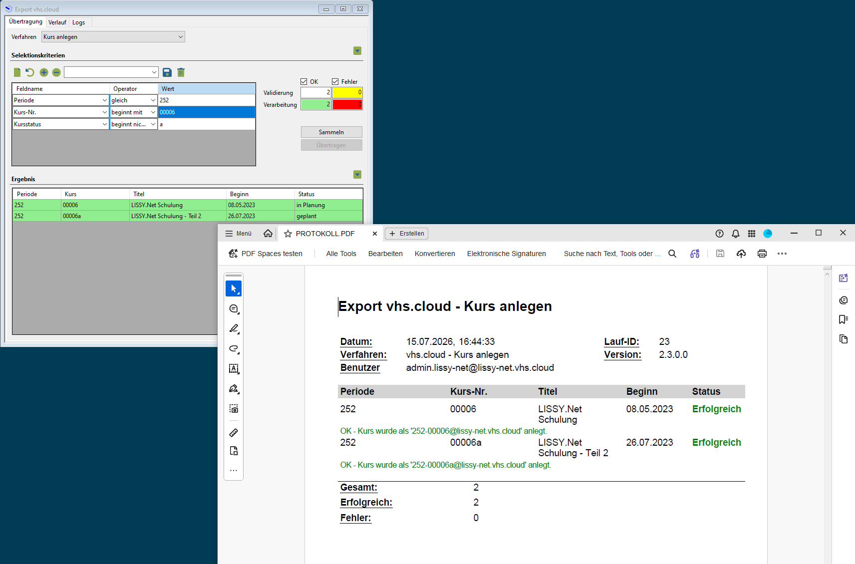Open more quick tools ellipsis in left toolbar
This screenshot has height=564, width=855.
click(234, 470)
